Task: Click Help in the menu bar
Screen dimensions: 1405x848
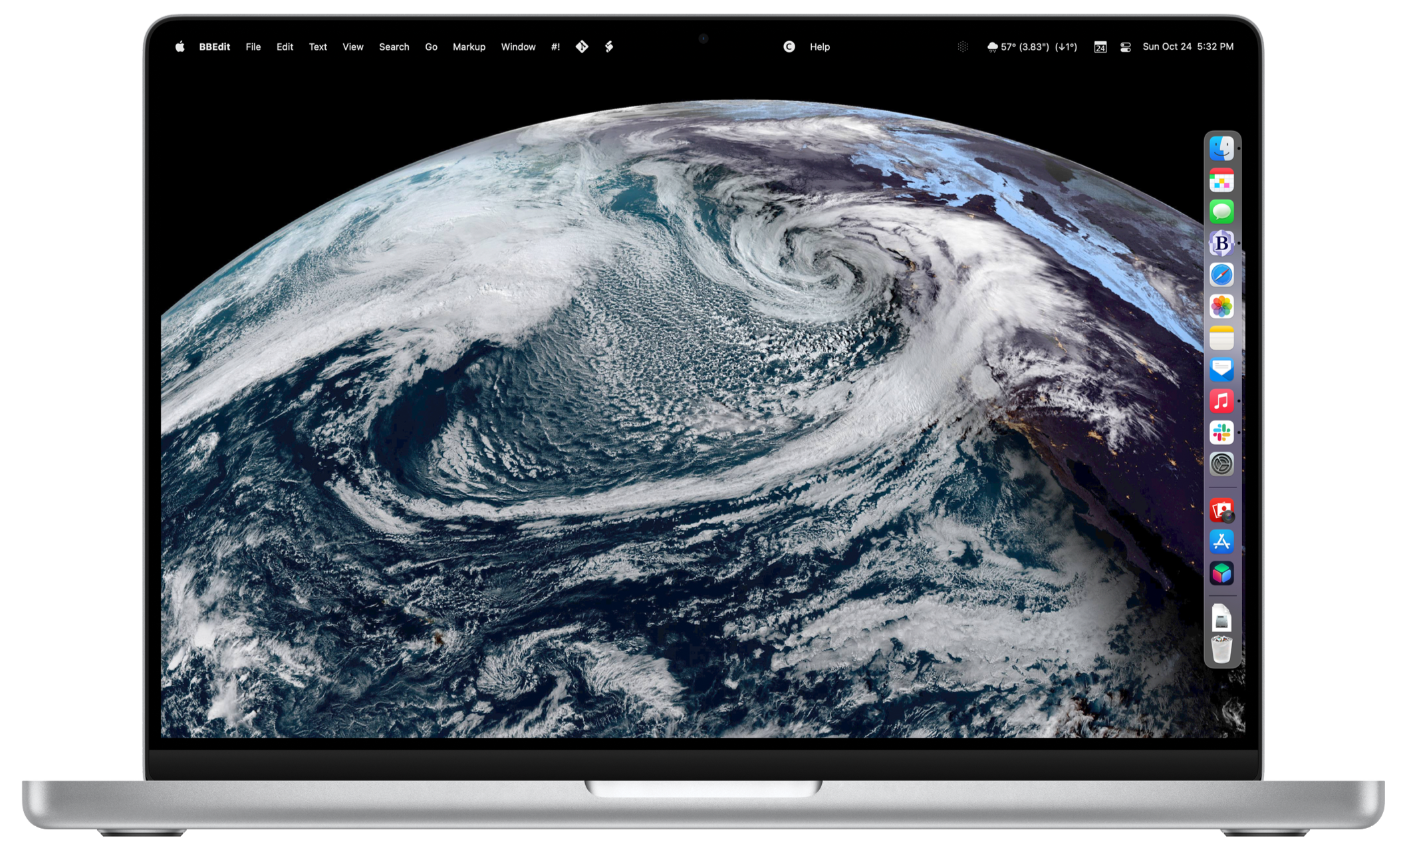Action: (x=819, y=47)
